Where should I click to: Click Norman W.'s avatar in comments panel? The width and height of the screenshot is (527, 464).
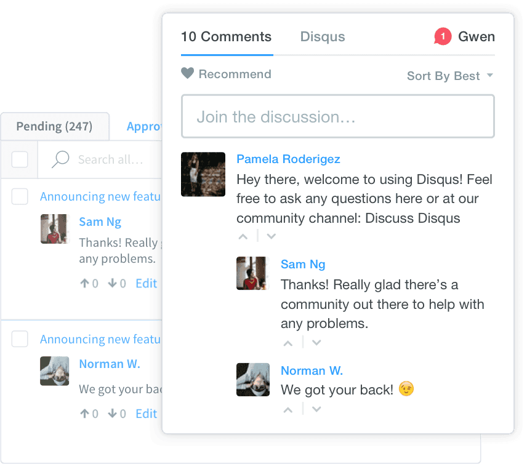pyautogui.click(x=253, y=379)
